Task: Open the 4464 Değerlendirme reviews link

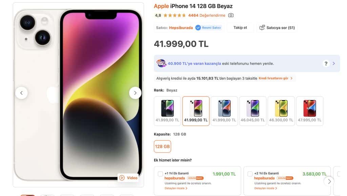Action: [207, 15]
